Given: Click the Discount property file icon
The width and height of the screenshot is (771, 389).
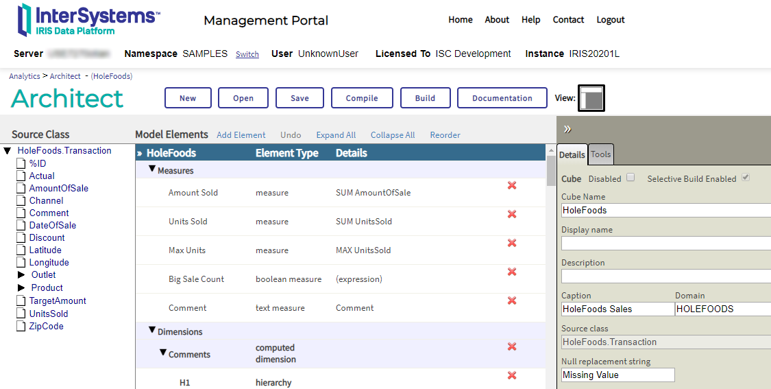Looking at the screenshot, I should [x=21, y=237].
